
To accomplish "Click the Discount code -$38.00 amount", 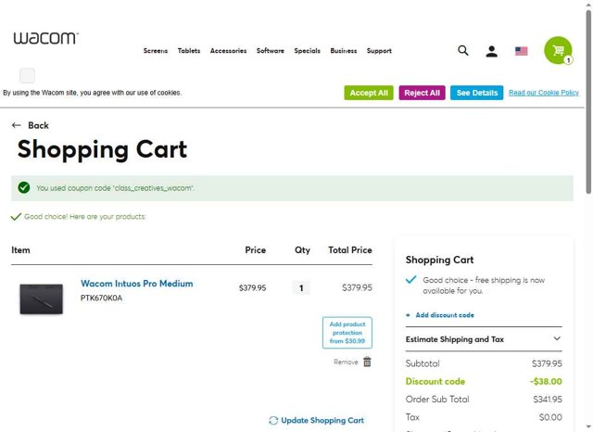I will point(546,381).
